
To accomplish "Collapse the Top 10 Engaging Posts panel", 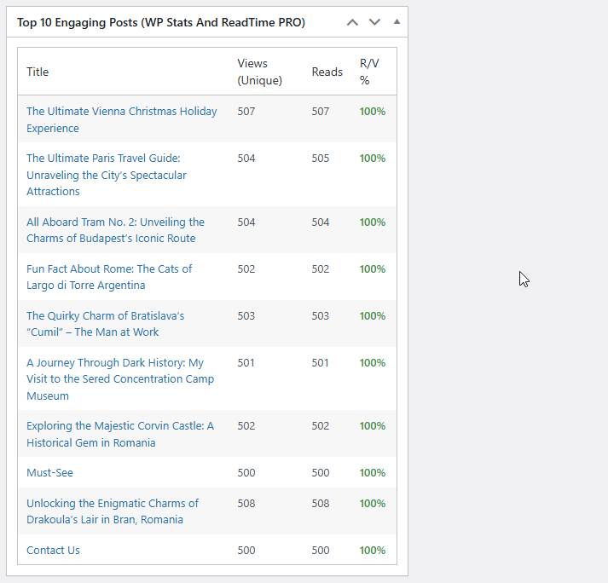I will 397,22.
